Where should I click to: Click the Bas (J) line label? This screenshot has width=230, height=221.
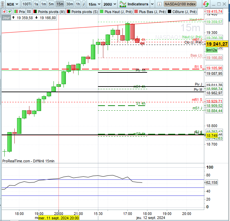[196, 55]
